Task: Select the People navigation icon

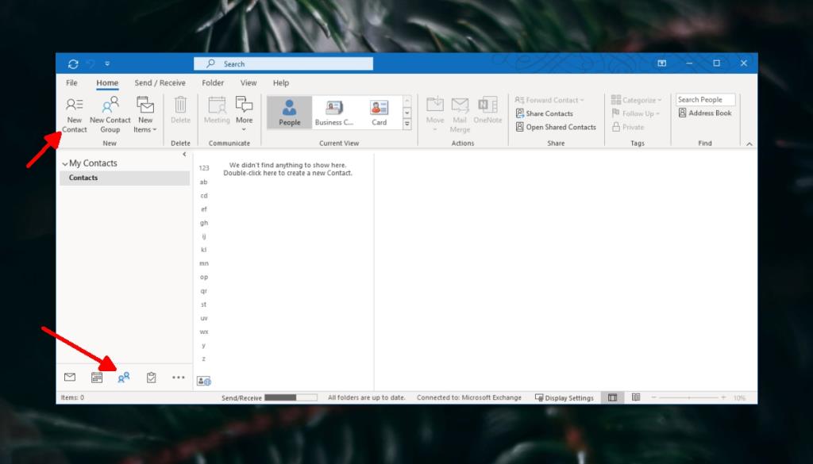Action: 123,377
